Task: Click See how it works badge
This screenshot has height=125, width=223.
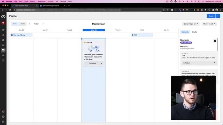Action: tap(186, 42)
